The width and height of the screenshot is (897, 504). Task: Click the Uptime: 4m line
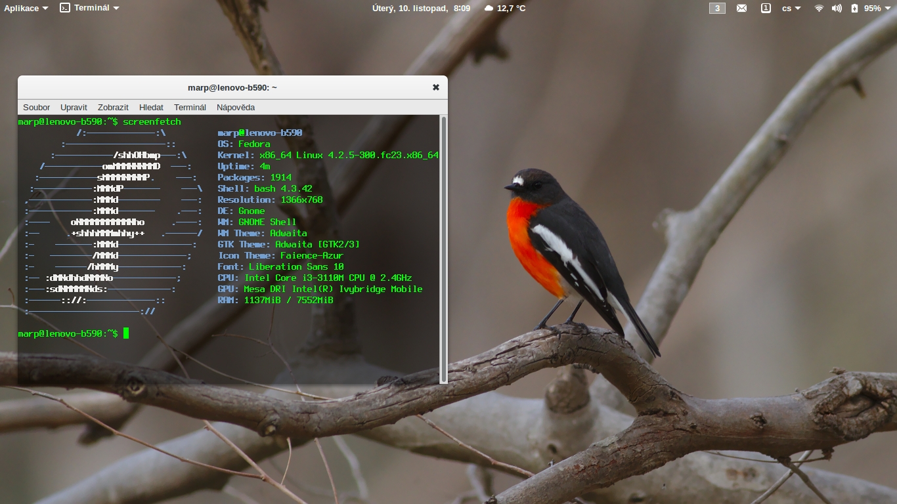pos(244,166)
